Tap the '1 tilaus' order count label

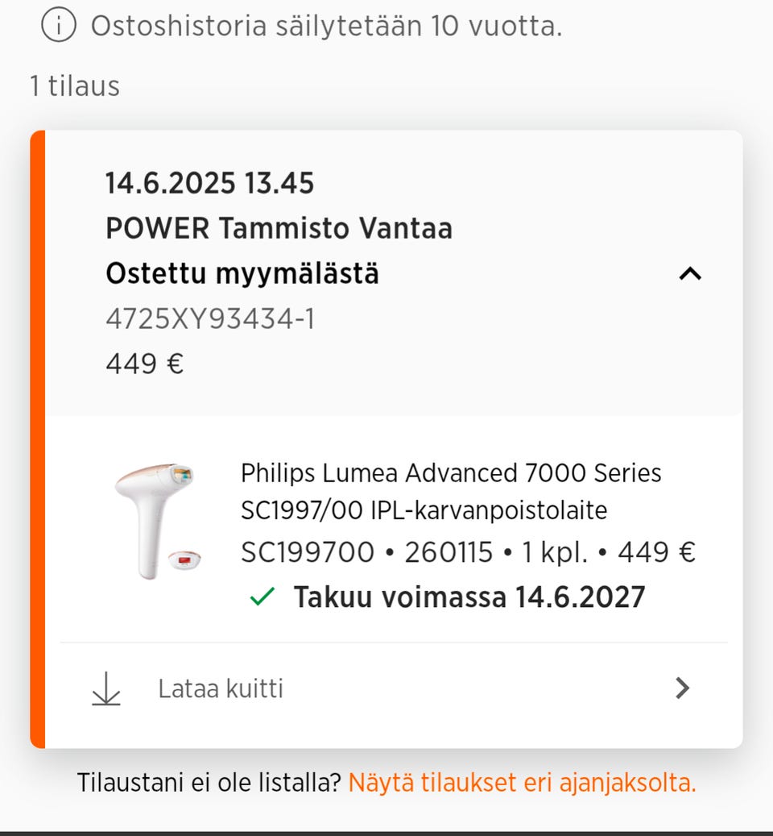[75, 85]
